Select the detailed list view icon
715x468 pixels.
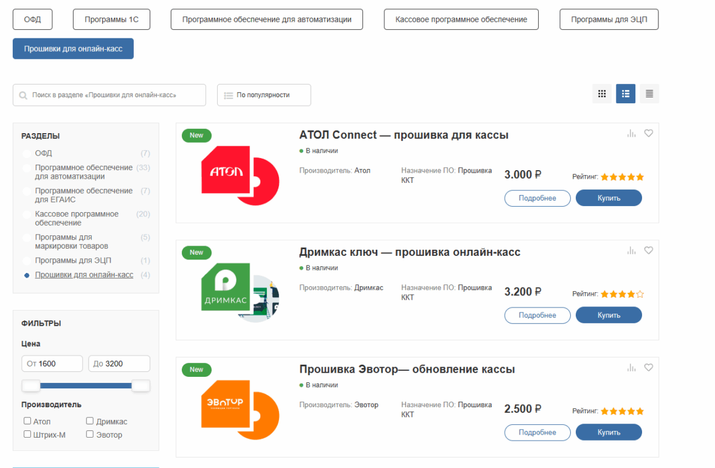coord(626,94)
